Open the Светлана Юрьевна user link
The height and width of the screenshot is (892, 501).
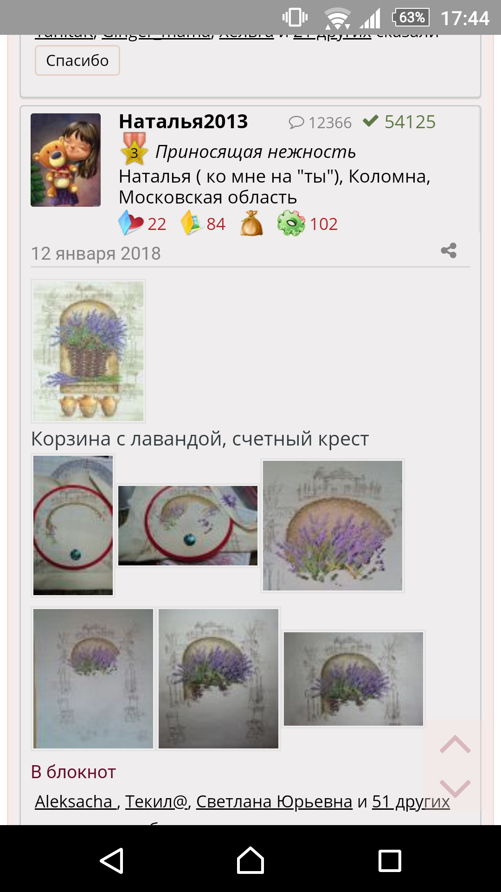coord(274,802)
